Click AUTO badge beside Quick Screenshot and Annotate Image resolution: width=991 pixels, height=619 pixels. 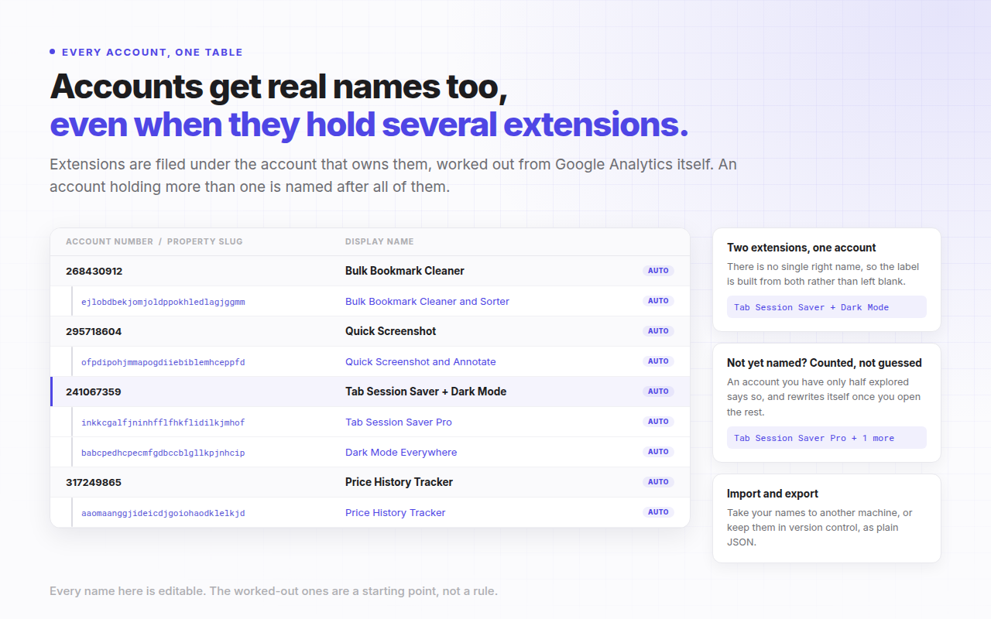pos(658,361)
